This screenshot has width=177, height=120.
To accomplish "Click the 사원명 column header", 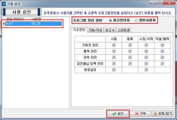I will click(37, 19).
